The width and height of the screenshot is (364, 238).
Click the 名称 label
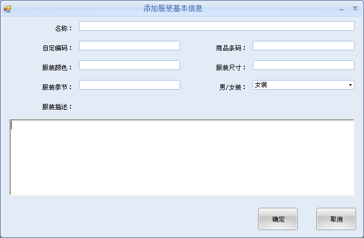coord(64,28)
